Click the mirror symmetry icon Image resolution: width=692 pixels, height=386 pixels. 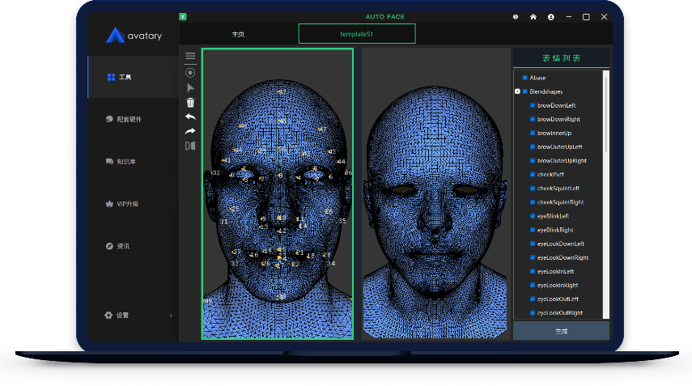[x=190, y=146]
